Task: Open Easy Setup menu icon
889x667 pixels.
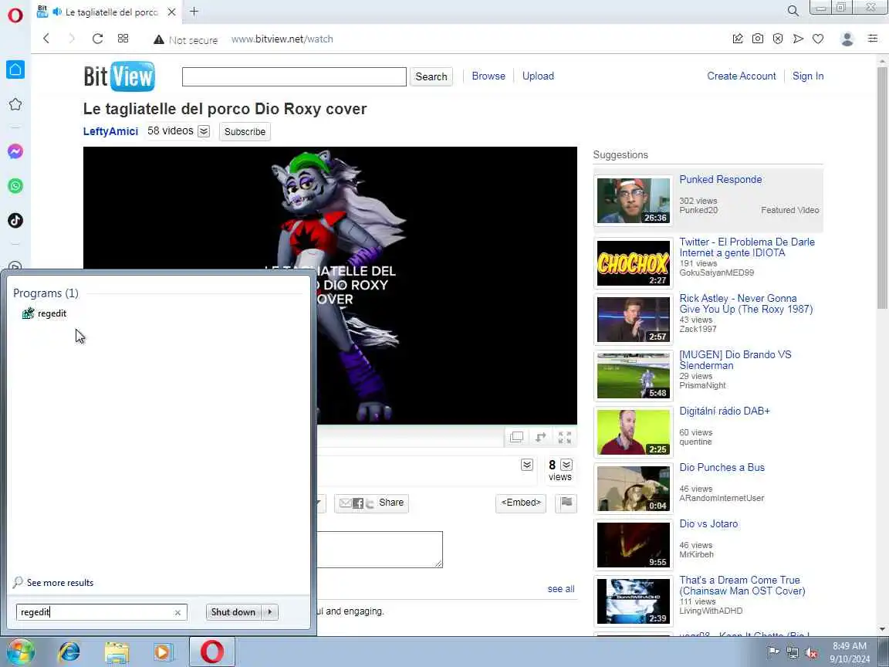Action: point(873,39)
